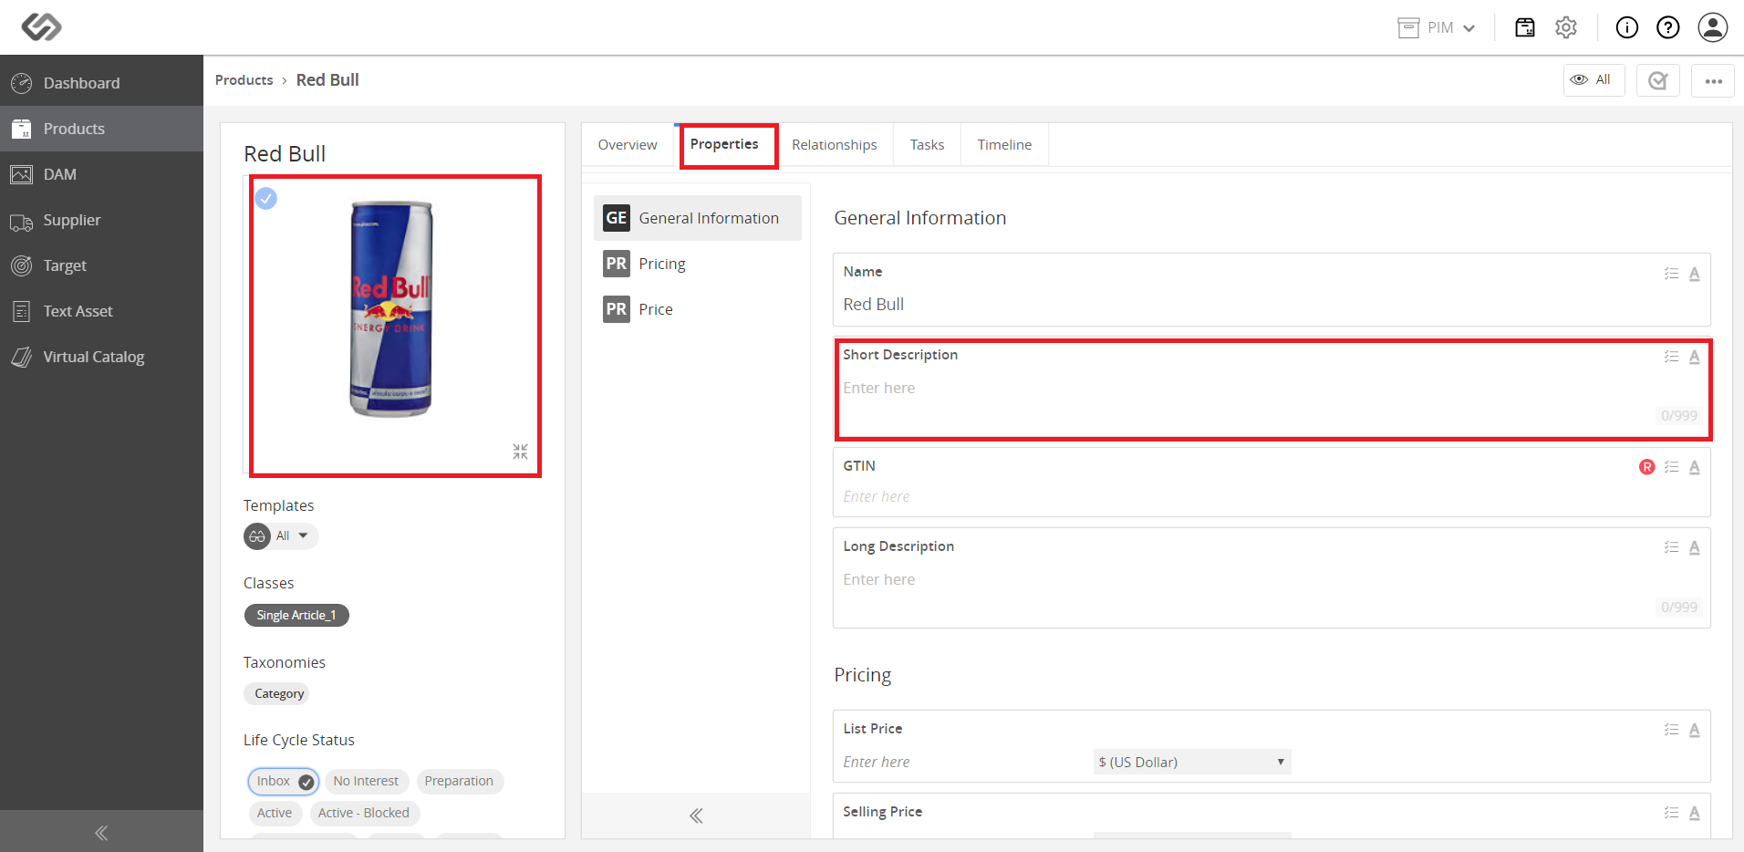
Task: Click the red R badge on GTIN
Action: [x=1647, y=467]
